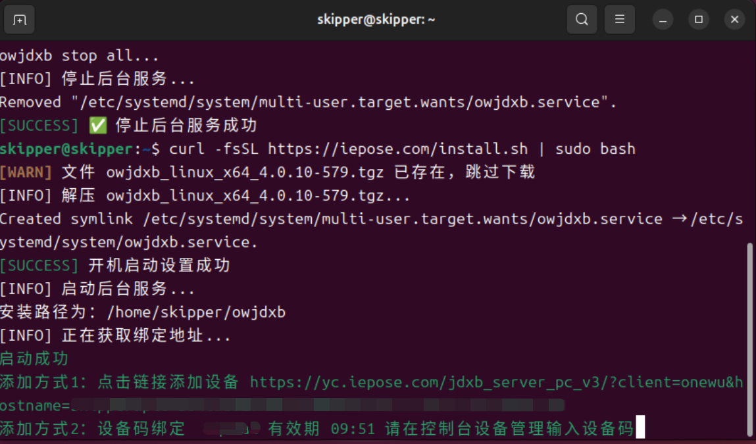Click the green 启动成功 message
This screenshot has width=756, height=444.
34,359
